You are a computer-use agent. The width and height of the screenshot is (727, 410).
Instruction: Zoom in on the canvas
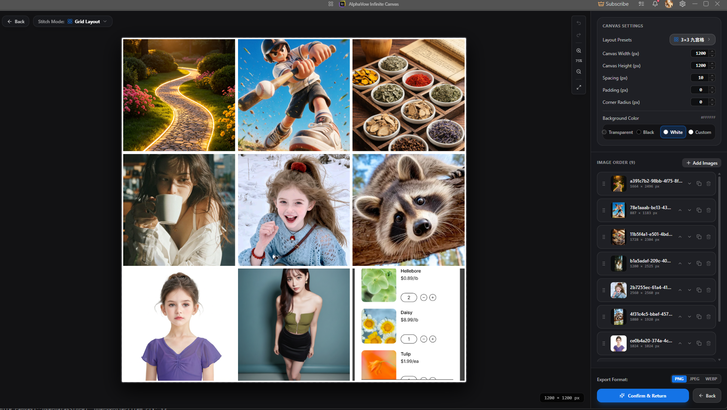[579, 51]
